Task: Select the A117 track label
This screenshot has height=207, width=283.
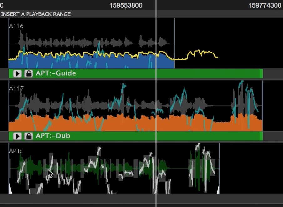Action: 16,88
